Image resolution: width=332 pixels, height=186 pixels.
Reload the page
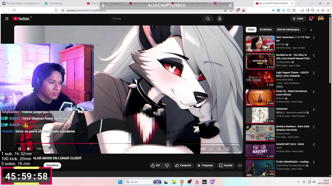coord(14,10)
